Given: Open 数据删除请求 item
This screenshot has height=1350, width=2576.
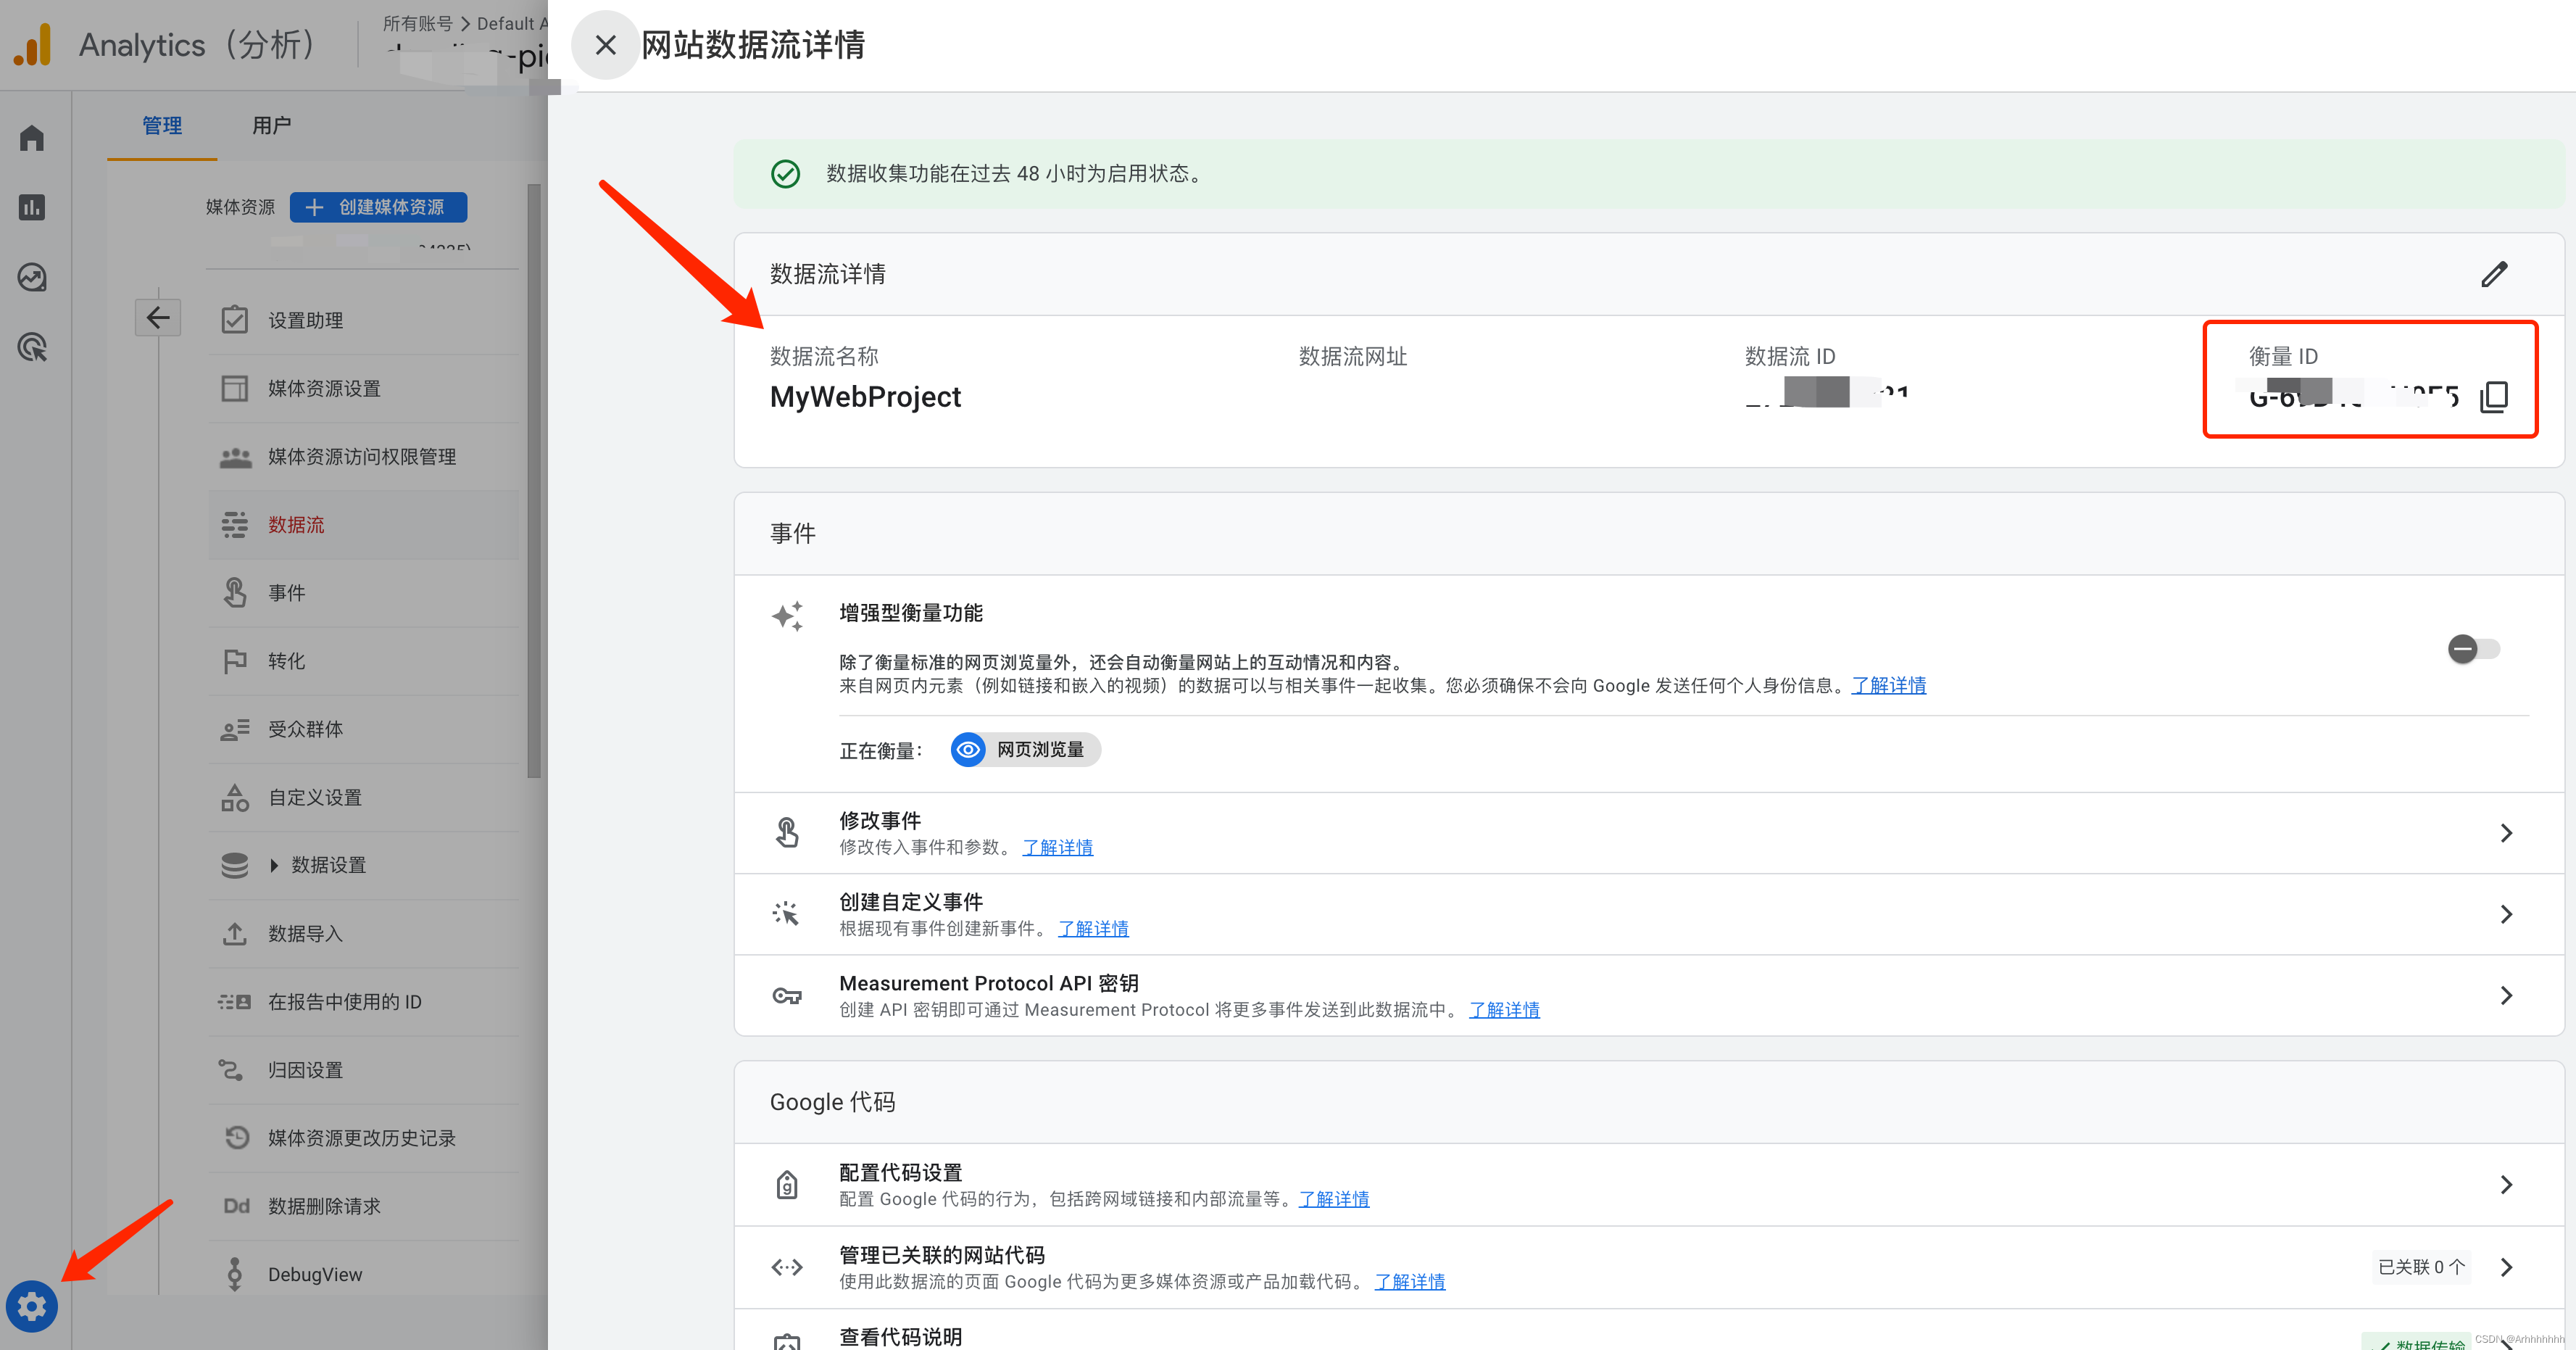Looking at the screenshot, I should point(364,1205).
